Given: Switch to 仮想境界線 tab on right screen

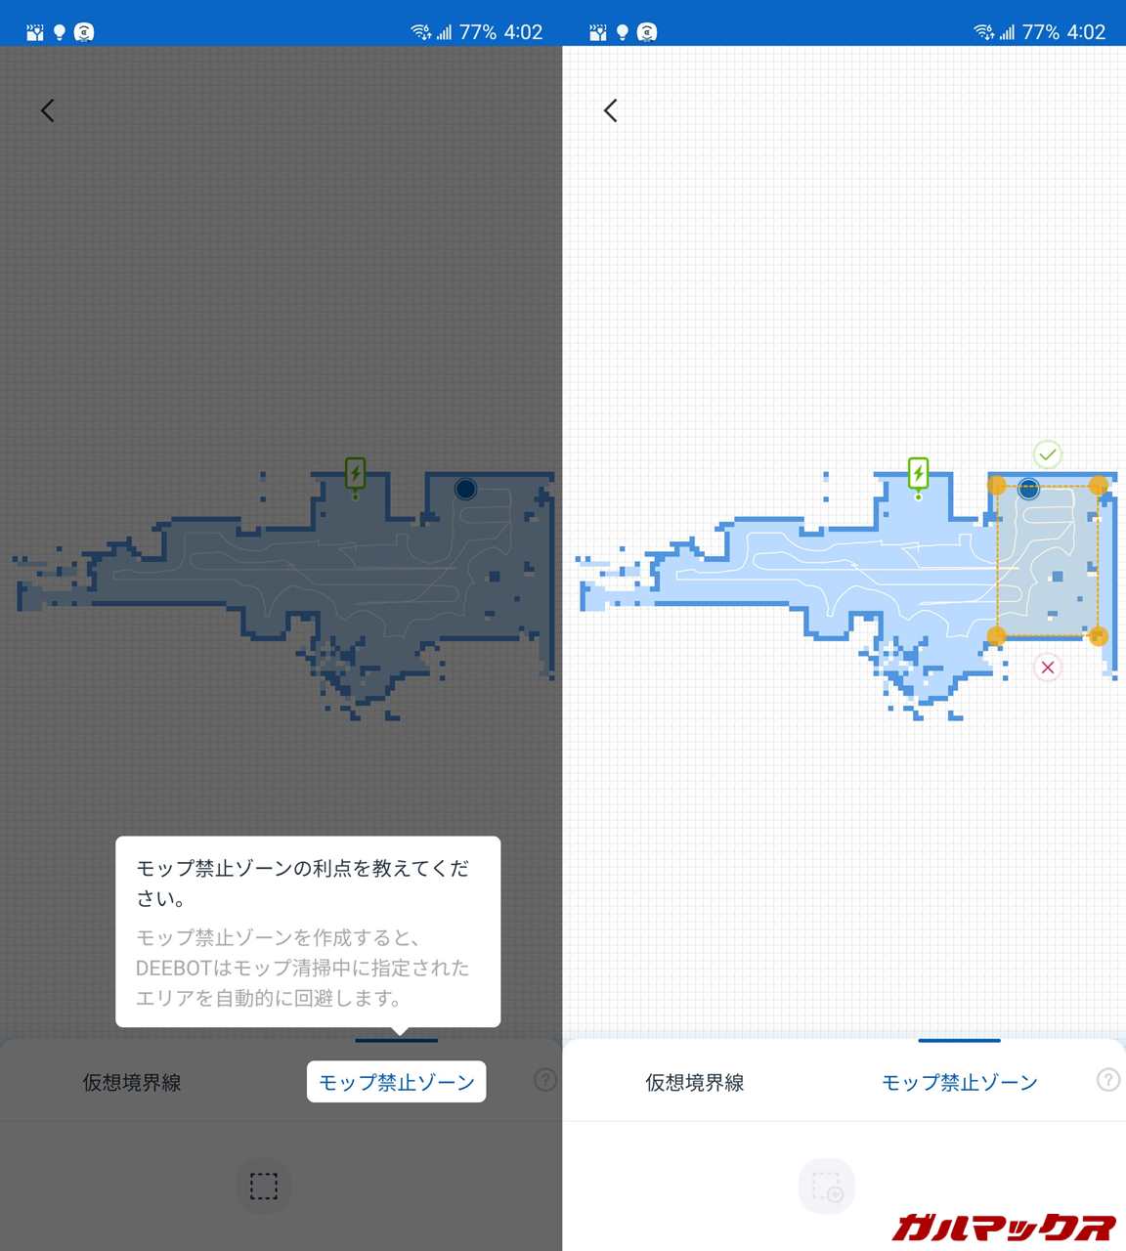Looking at the screenshot, I should coord(695,1082).
